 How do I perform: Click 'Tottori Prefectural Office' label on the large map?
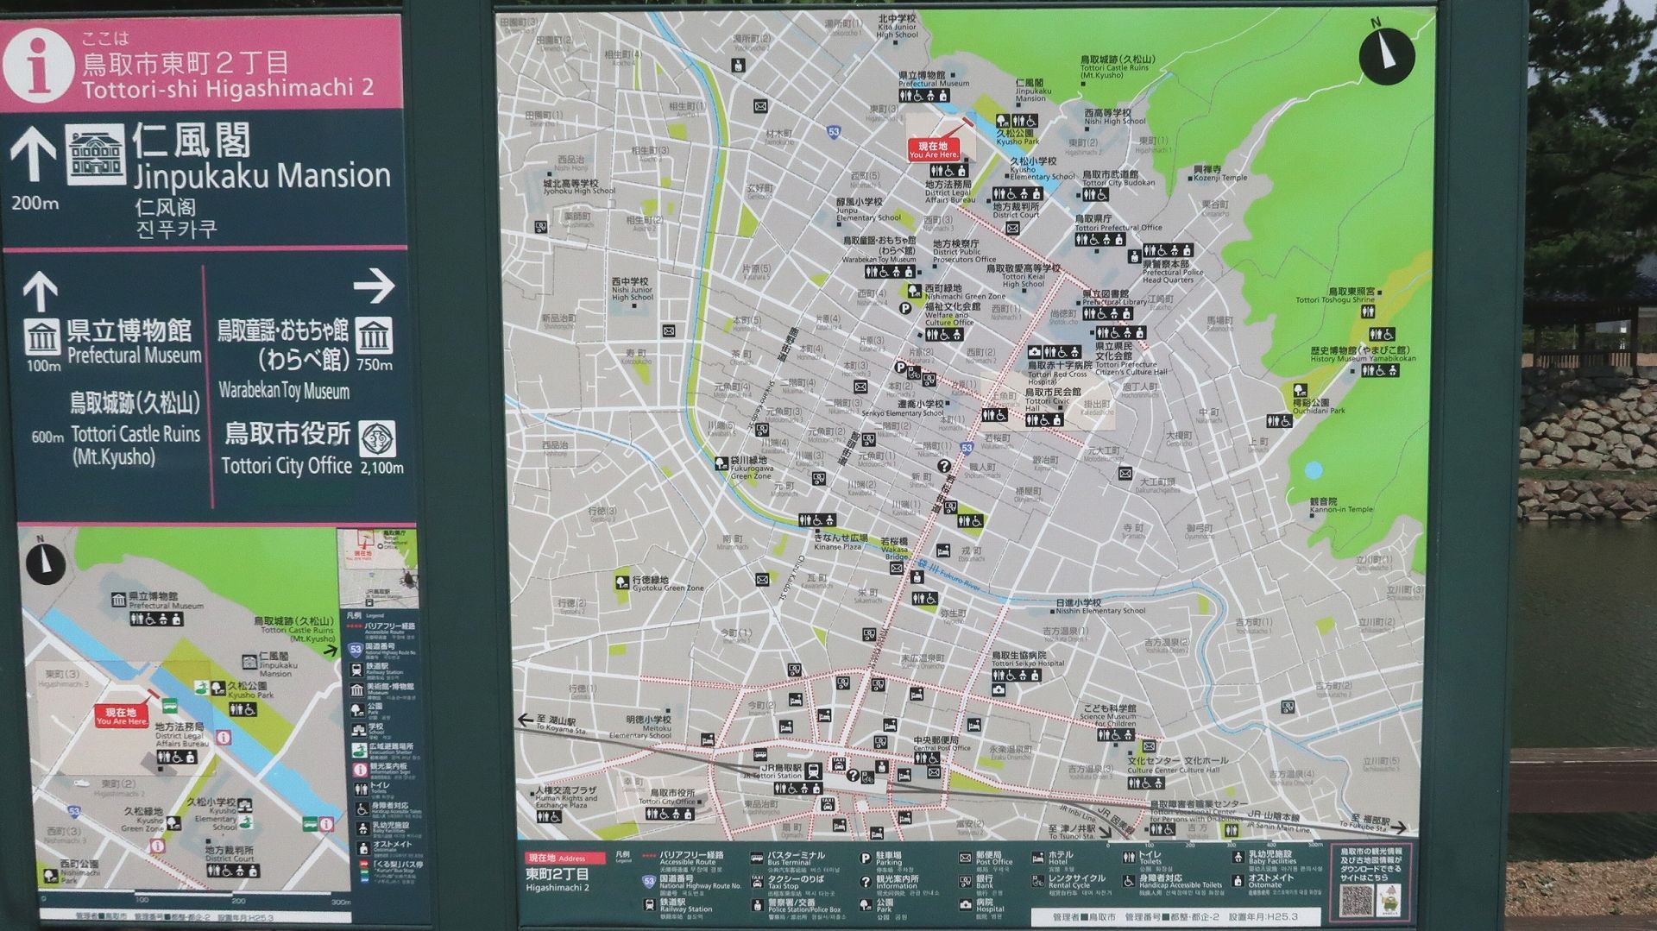(1118, 228)
